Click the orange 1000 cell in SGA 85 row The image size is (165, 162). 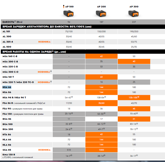point(101,150)
